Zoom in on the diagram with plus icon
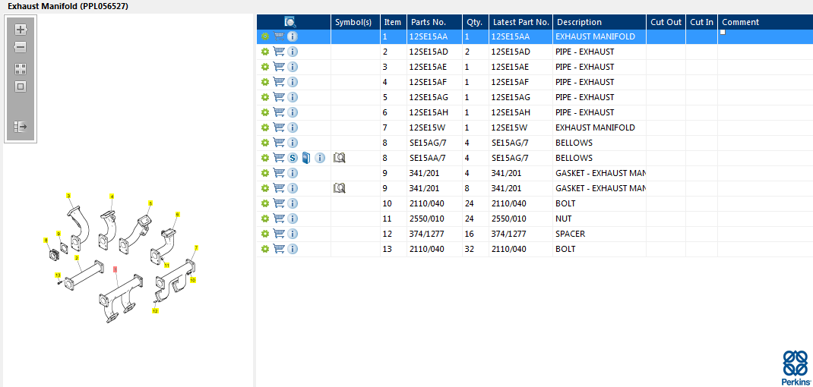 pos(21,29)
